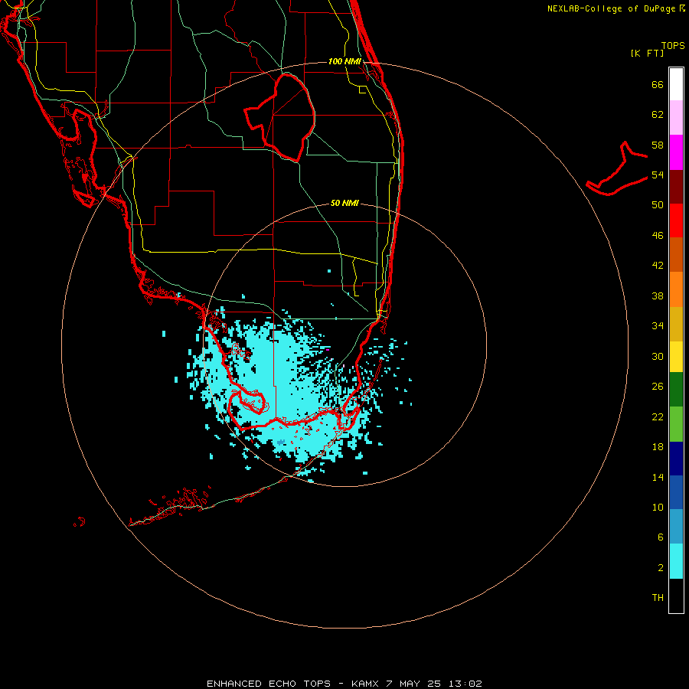This screenshot has width=689, height=689.
Task: Click the 54 legend value label
Action: [x=658, y=175]
